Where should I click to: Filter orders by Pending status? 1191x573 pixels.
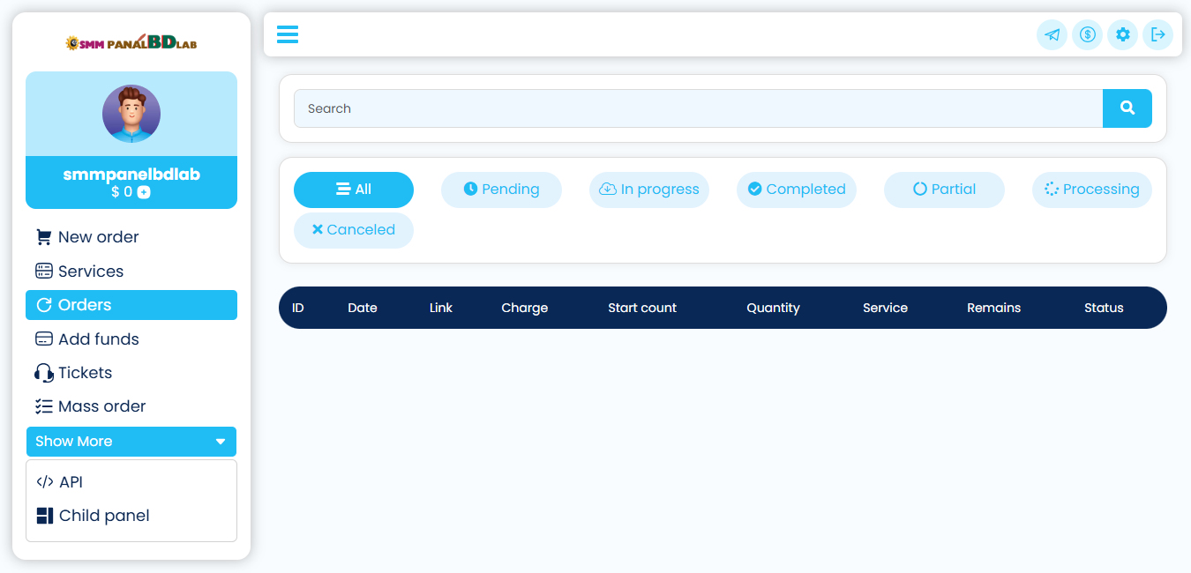(501, 190)
